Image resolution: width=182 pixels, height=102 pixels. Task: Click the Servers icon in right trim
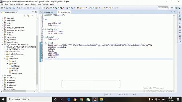(x=180, y=33)
